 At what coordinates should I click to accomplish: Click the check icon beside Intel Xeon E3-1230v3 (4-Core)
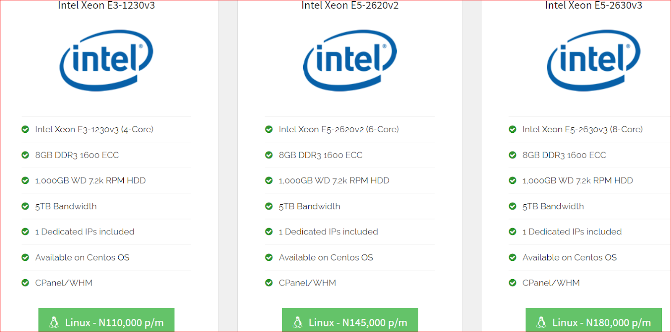tap(25, 129)
